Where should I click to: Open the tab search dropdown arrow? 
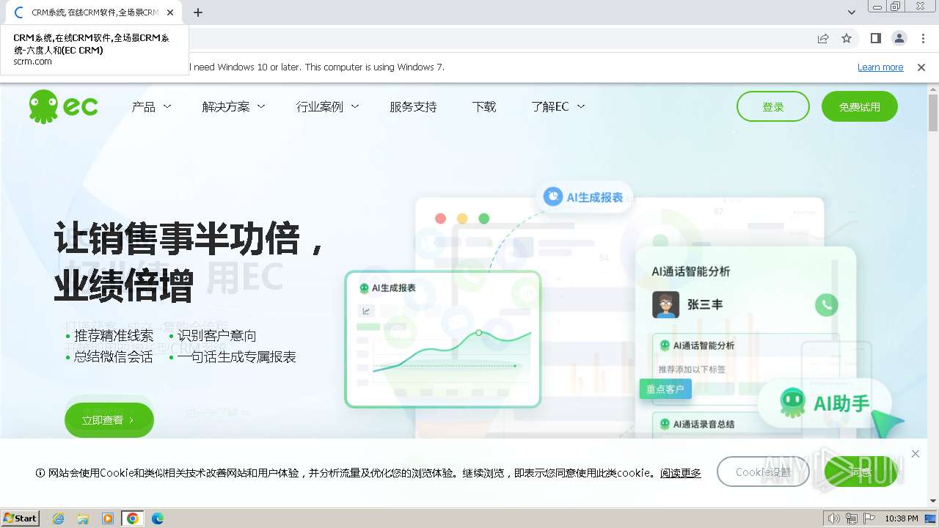coord(851,12)
